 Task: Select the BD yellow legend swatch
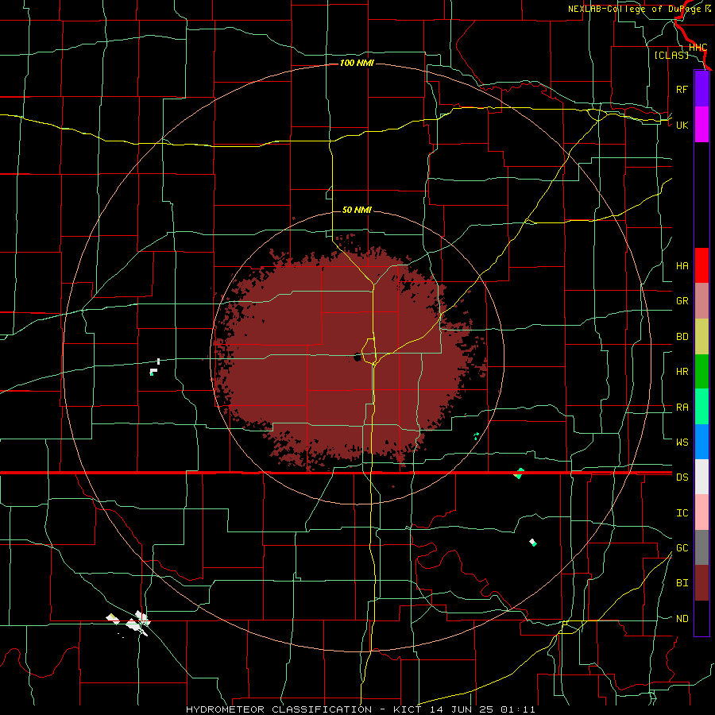[x=701, y=336]
